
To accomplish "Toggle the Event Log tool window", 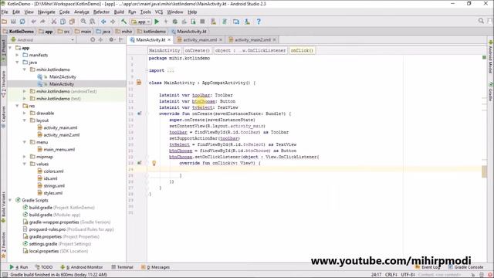I will coord(428,267).
